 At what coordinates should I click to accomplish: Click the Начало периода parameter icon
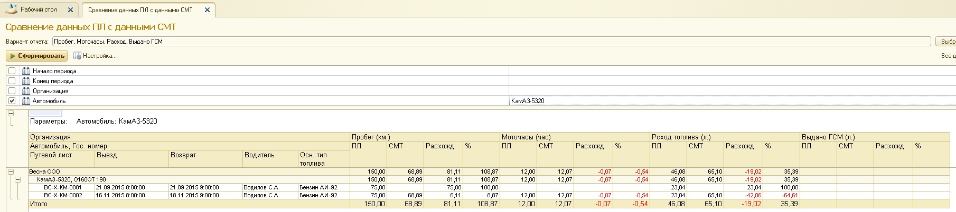click(26, 71)
